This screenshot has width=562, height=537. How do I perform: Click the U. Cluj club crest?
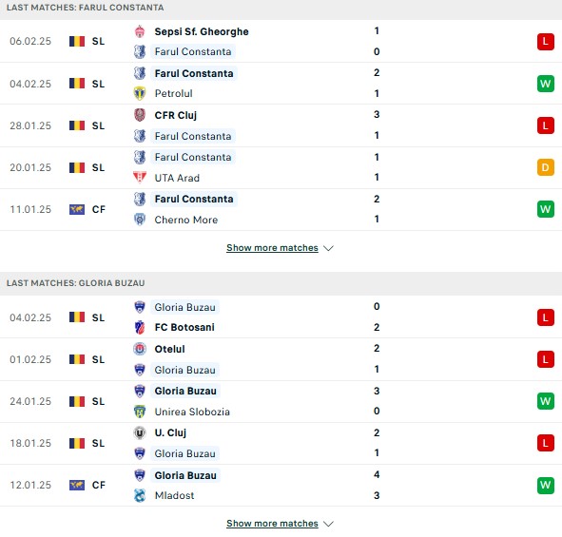(x=140, y=432)
